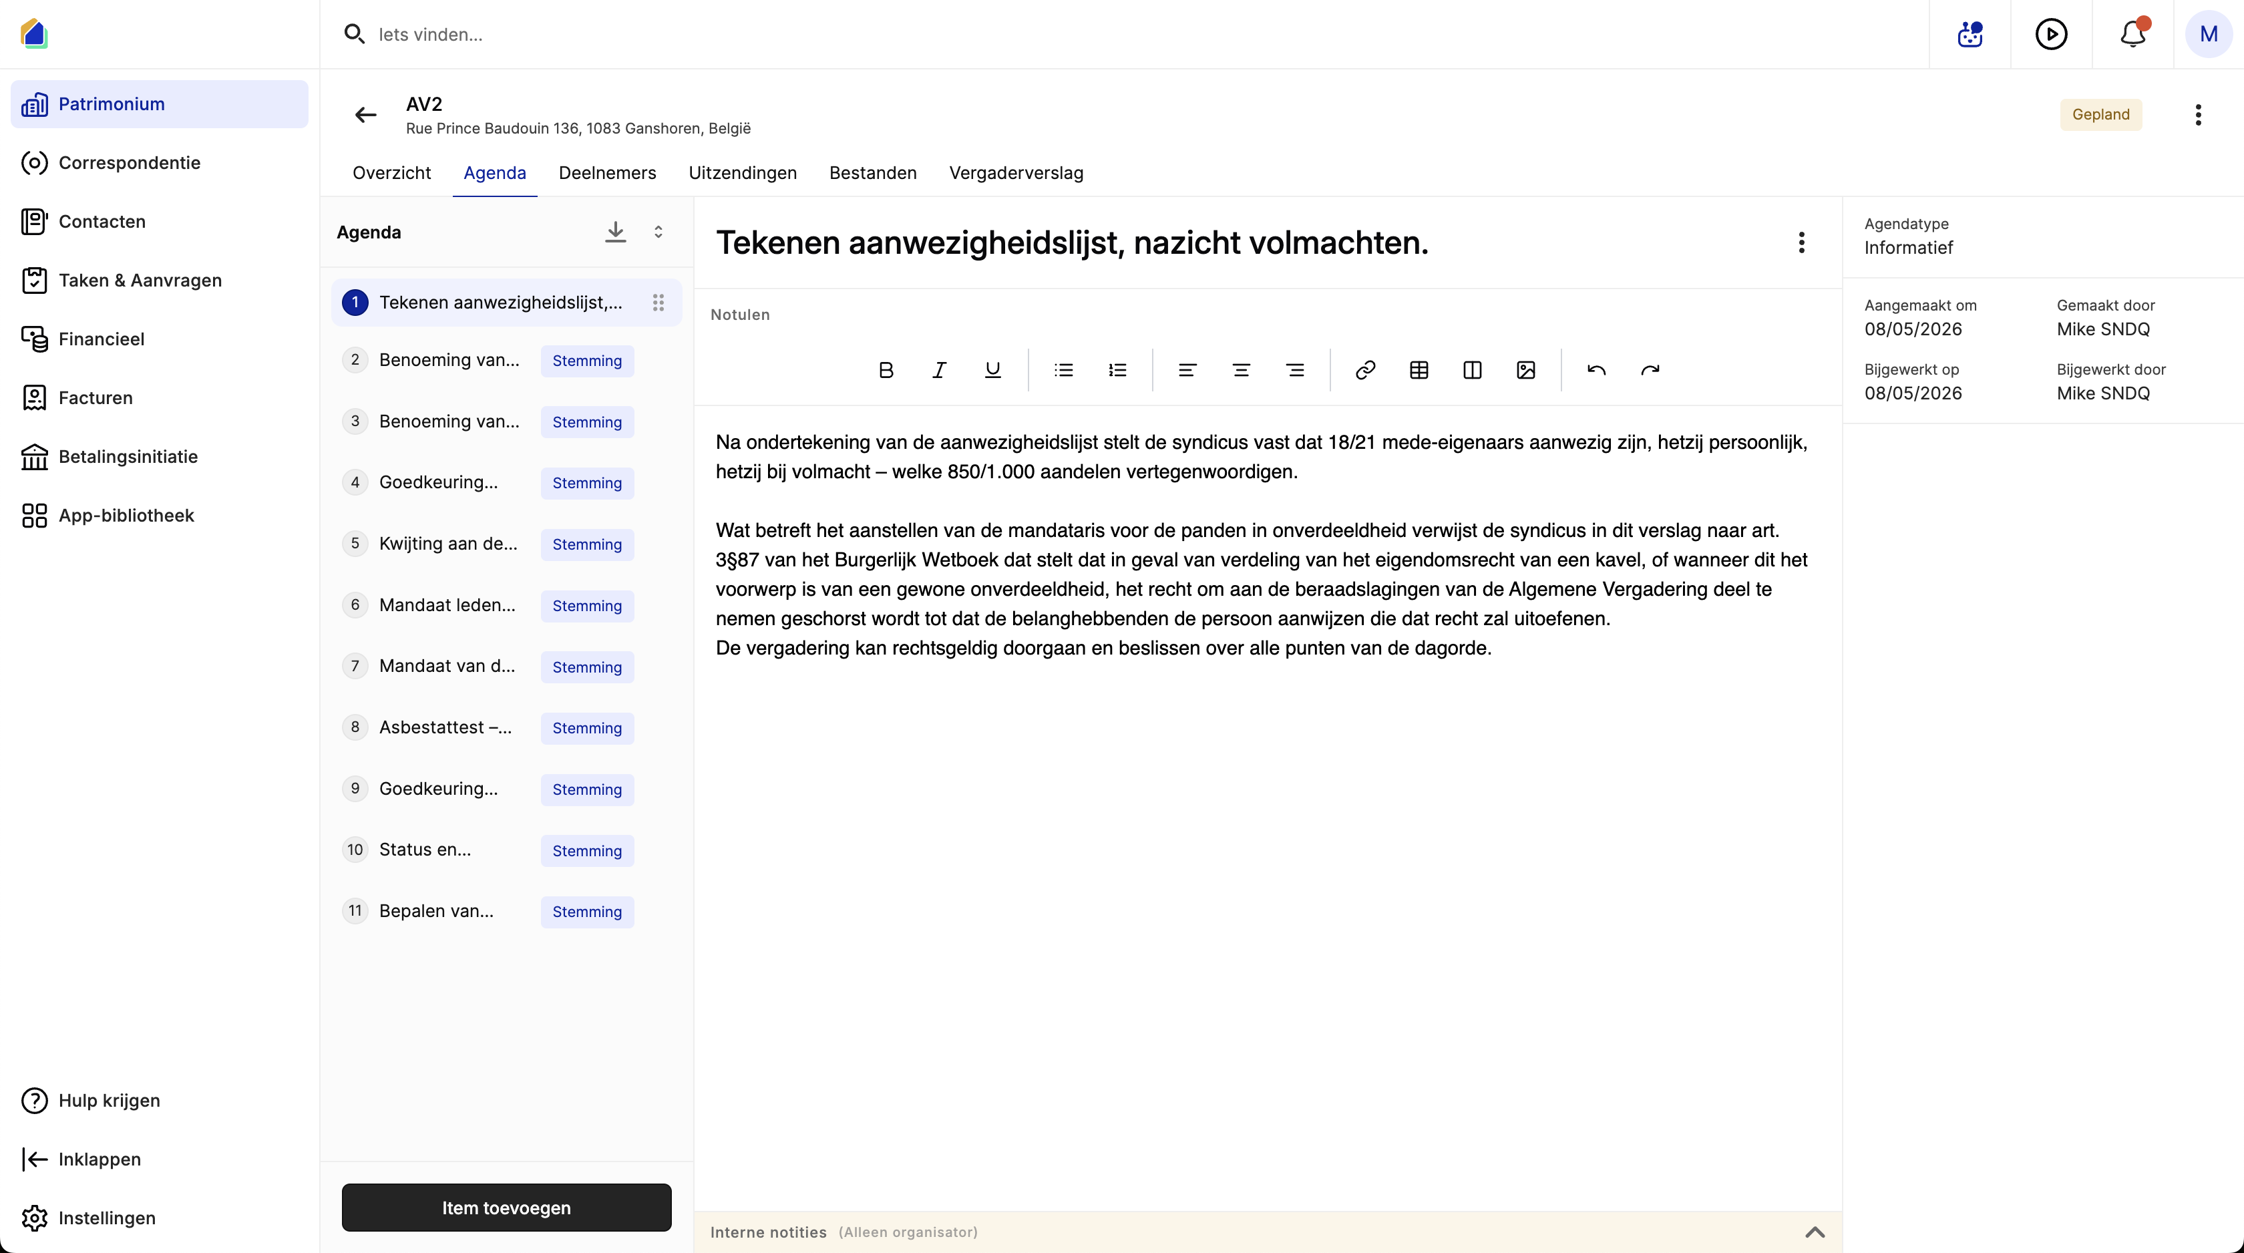Viewport: 2244px width, 1253px height.
Task: Open Contacten in sidebar
Action: [160, 221]
